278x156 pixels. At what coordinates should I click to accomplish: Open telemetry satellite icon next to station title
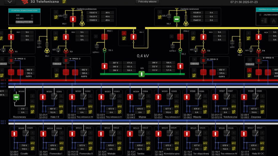(64, 2)
